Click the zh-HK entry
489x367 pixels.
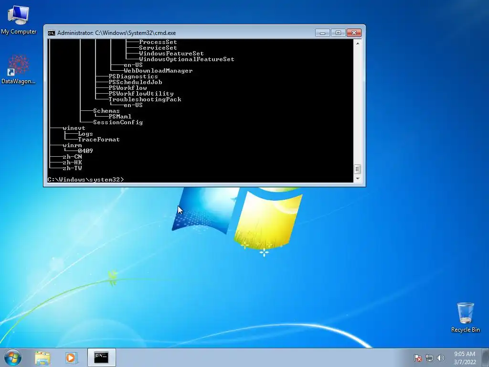pos(72,162)
